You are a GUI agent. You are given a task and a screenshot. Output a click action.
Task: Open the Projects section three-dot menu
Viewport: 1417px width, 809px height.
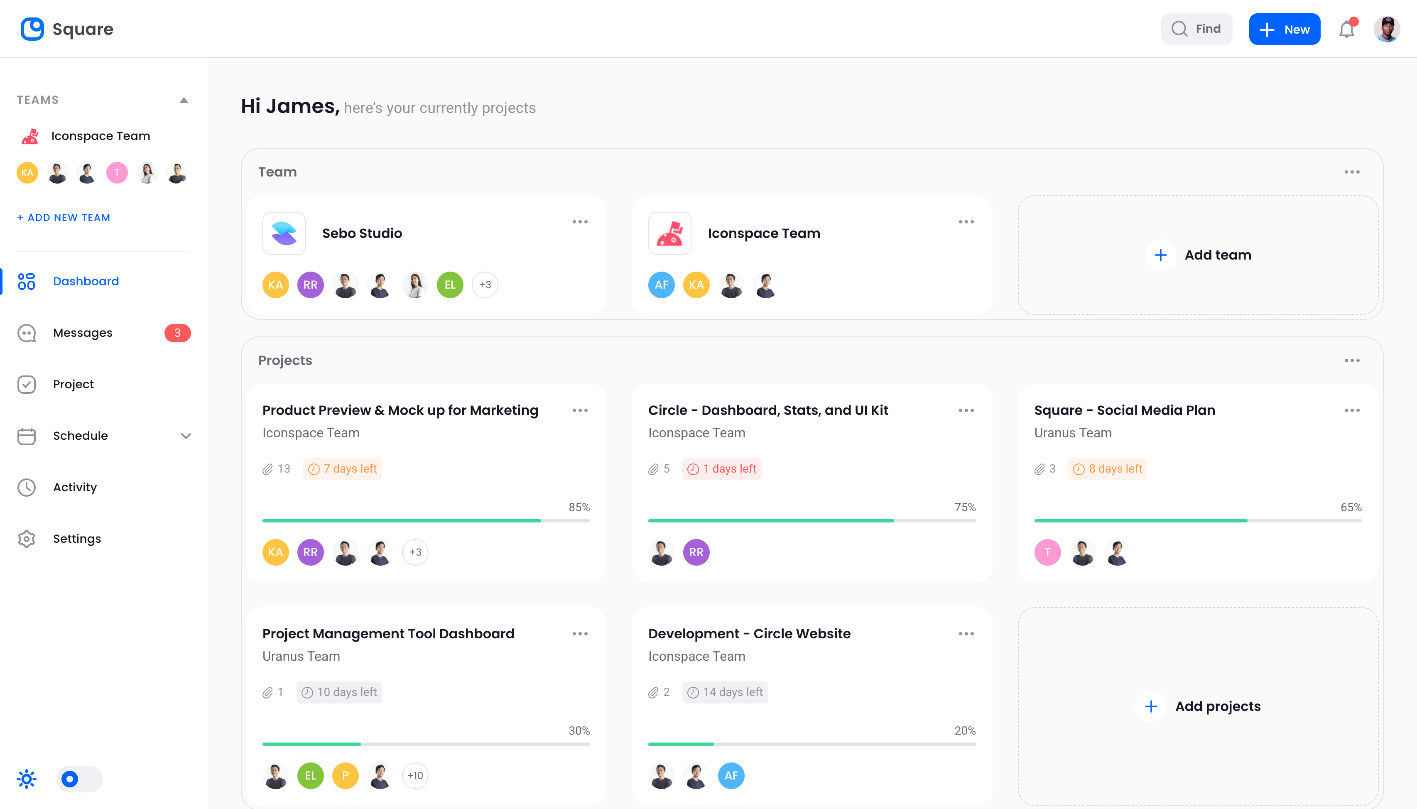1351,360
